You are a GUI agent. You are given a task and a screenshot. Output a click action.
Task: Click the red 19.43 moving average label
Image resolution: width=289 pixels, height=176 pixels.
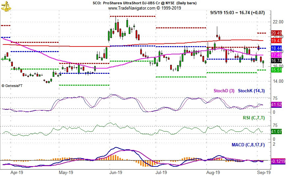pos(276,41)
